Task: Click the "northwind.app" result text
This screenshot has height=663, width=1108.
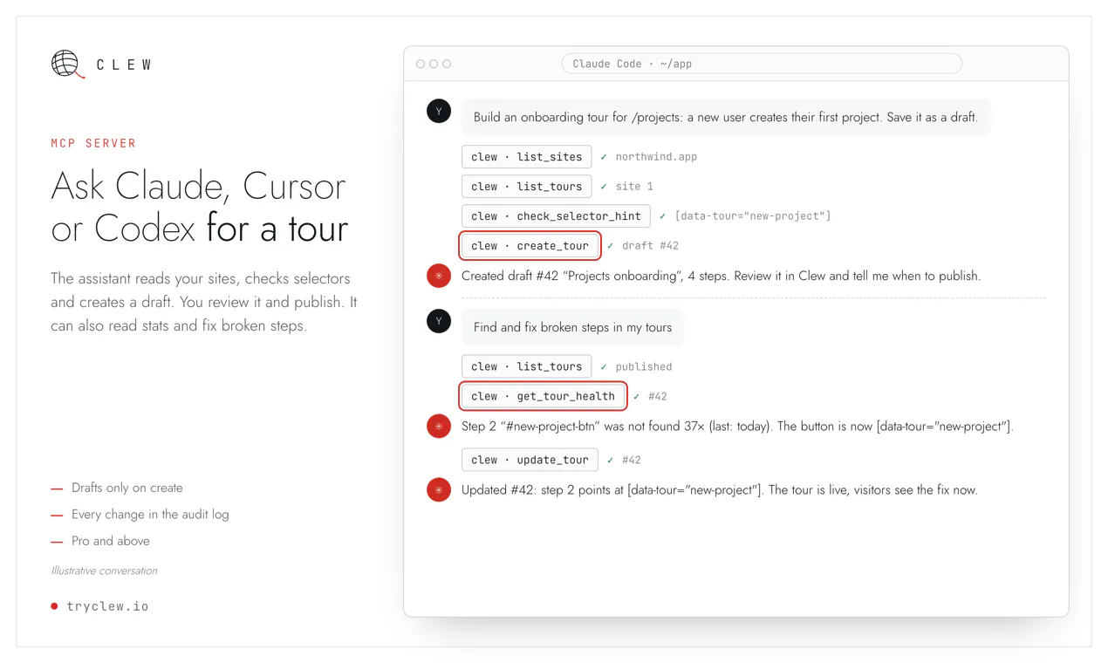Action: (656, 157)
